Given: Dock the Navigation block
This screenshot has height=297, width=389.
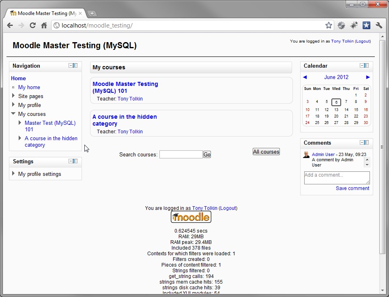Looking at the screenshot, I should click(75, 66).
